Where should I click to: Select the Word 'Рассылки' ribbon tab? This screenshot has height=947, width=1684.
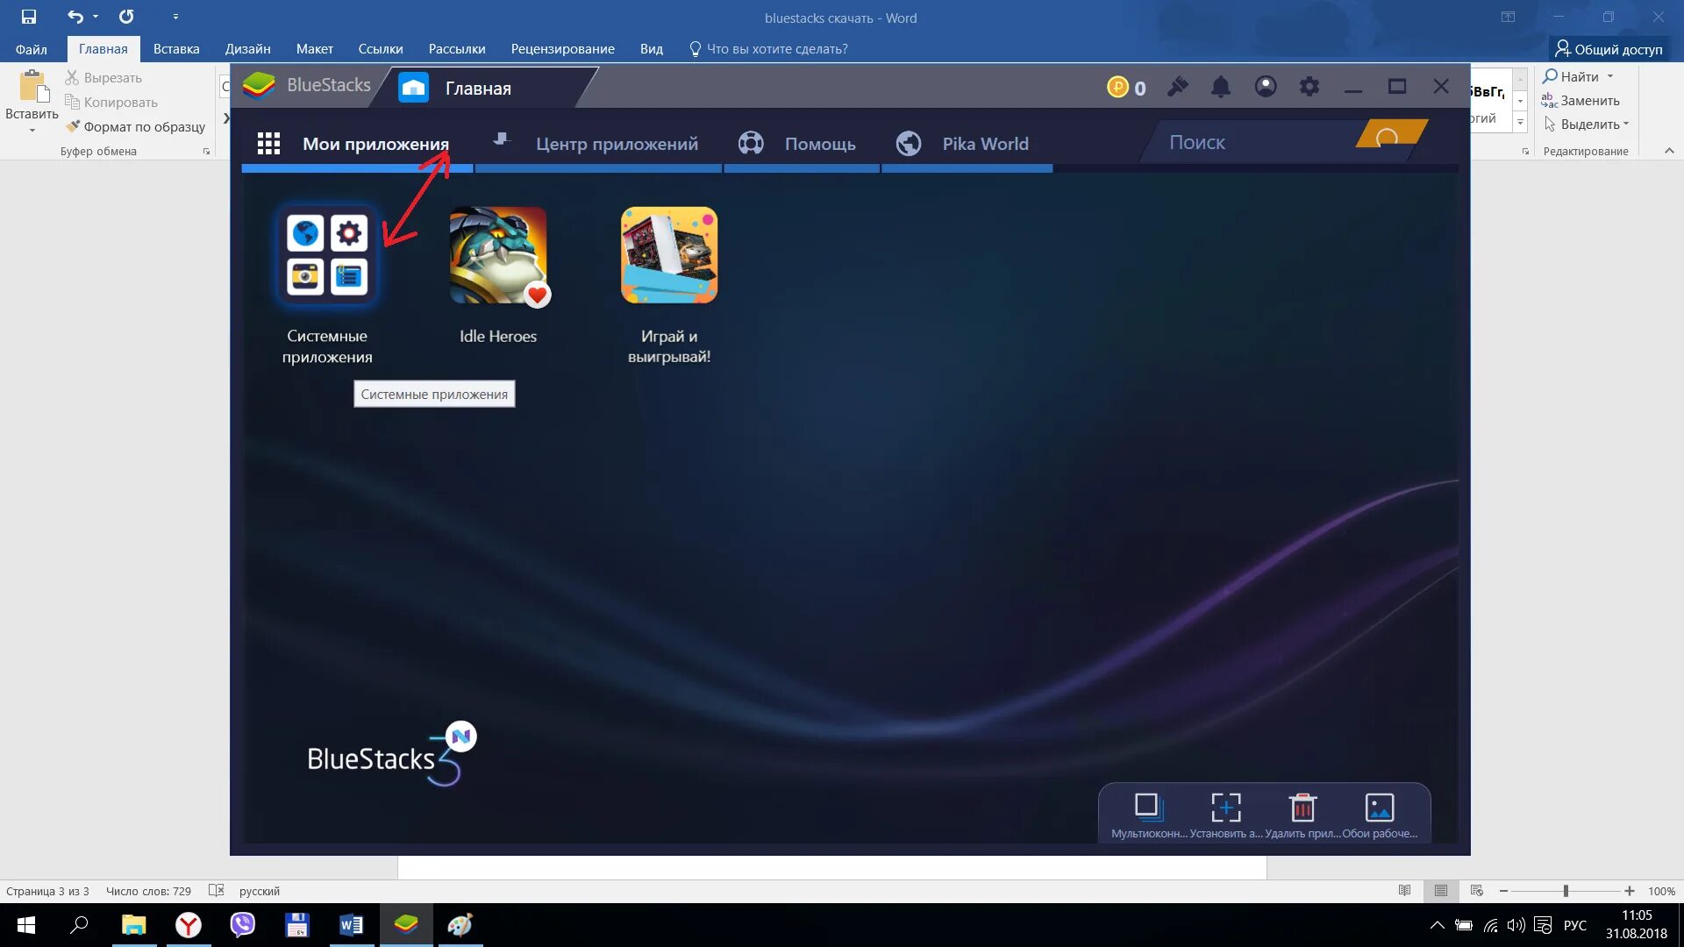(457, 49)
